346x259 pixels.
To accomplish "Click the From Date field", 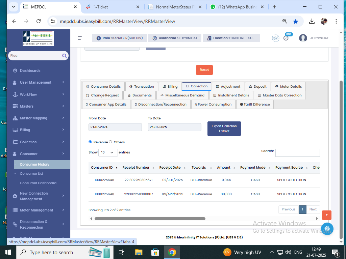I will 115,127.
